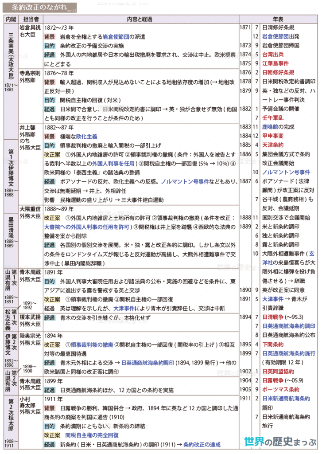Click red "江華島事件" timeline entry
Viewport: 322px width, 454px height.
pos(275,63)
